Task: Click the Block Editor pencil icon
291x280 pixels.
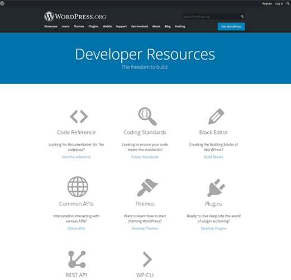Action: (x=216, y=116)
